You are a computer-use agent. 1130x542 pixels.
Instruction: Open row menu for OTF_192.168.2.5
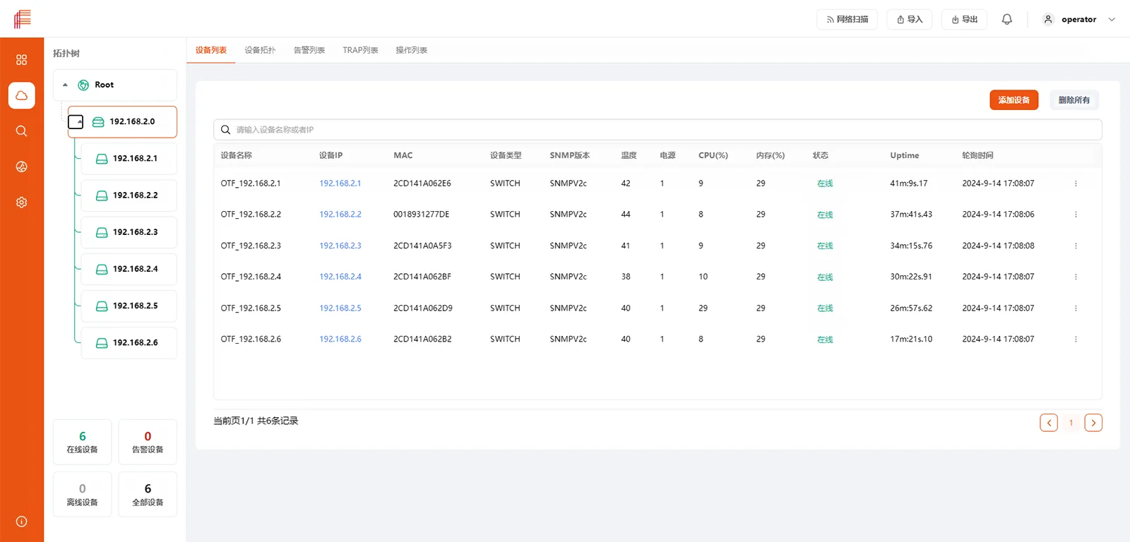point(1076,308)
